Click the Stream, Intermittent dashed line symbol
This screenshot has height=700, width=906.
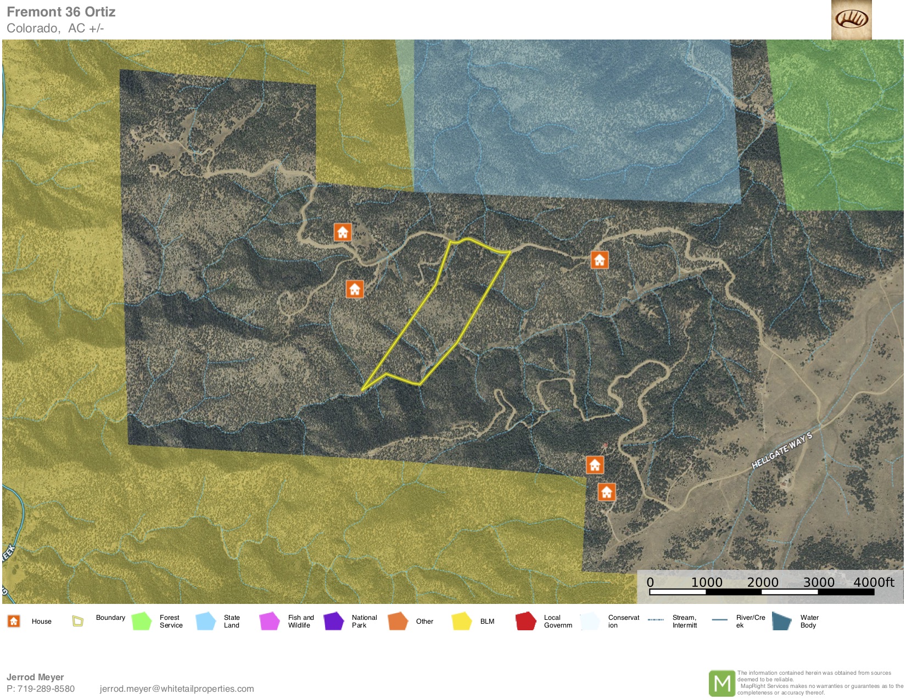point(656,620)
